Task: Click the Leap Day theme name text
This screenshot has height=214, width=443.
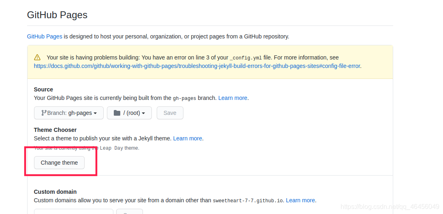Action: (112, 148)
